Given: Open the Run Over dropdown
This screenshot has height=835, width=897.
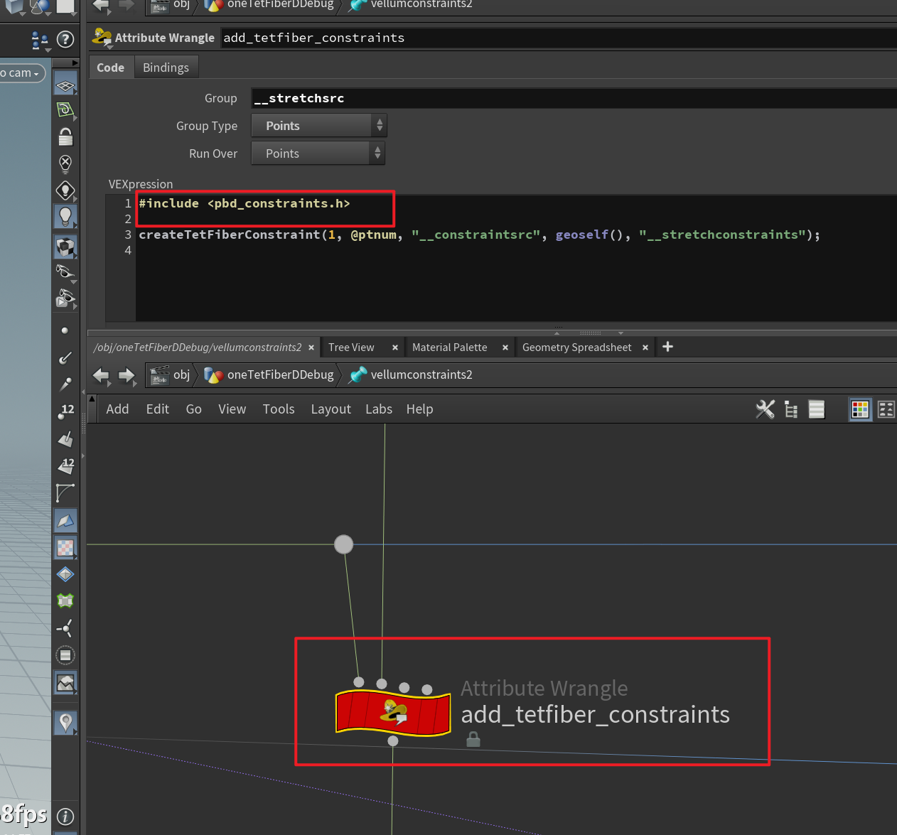Looking at the screenshot, I should (x=318, y=153).
